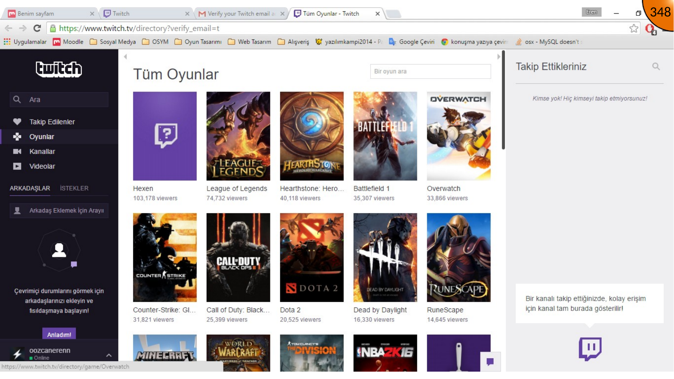Switch to the Twitch browser tab
The width and height of the screenshot is (674, 379).
(x=146, y=14)
